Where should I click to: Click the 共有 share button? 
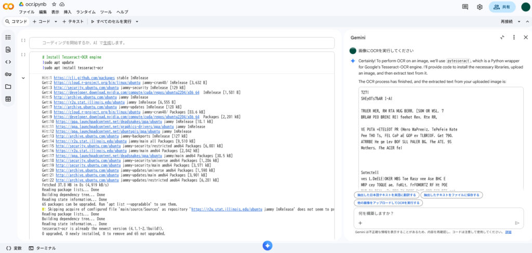(x=502, y=7)
